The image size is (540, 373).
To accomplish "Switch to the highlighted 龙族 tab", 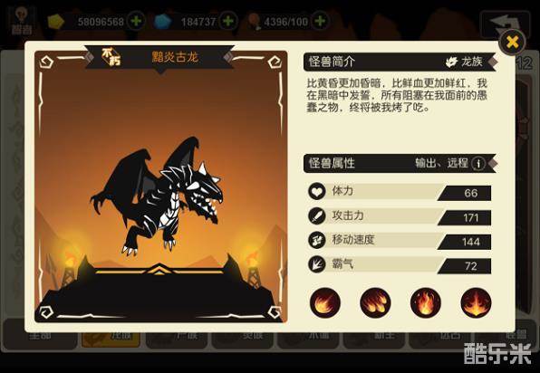I will (111, 335).
